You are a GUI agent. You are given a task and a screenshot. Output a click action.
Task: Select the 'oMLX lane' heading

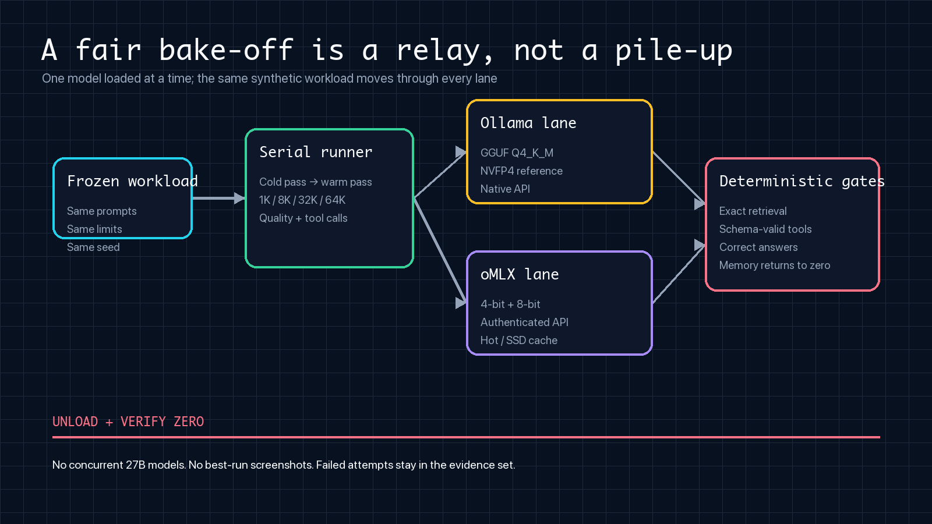pos(520,274)
